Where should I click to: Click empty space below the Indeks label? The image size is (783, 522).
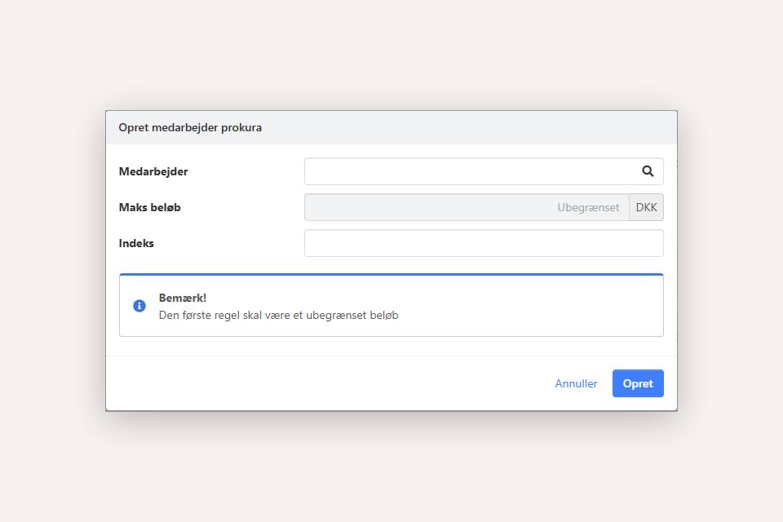pyautogui.click(x=204, y=263)
